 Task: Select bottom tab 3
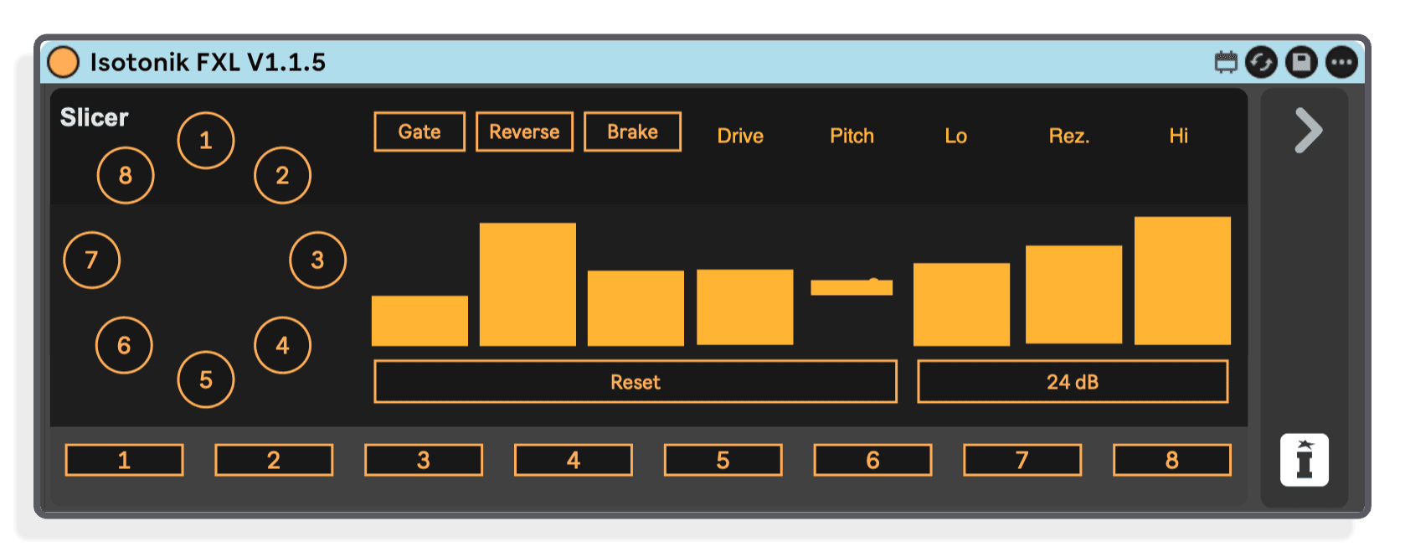(x=424, y=460)
